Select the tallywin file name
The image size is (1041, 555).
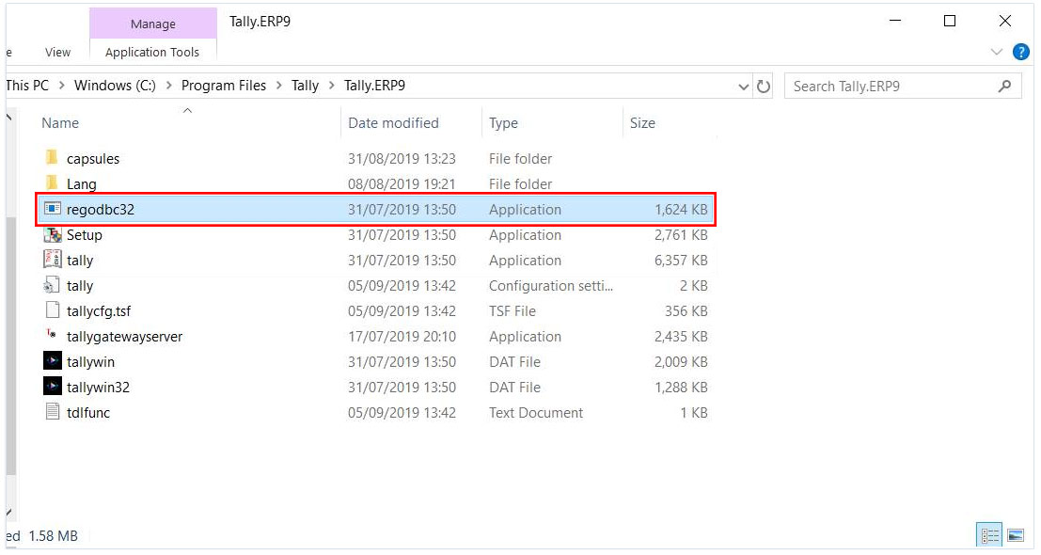click(90, 362)
